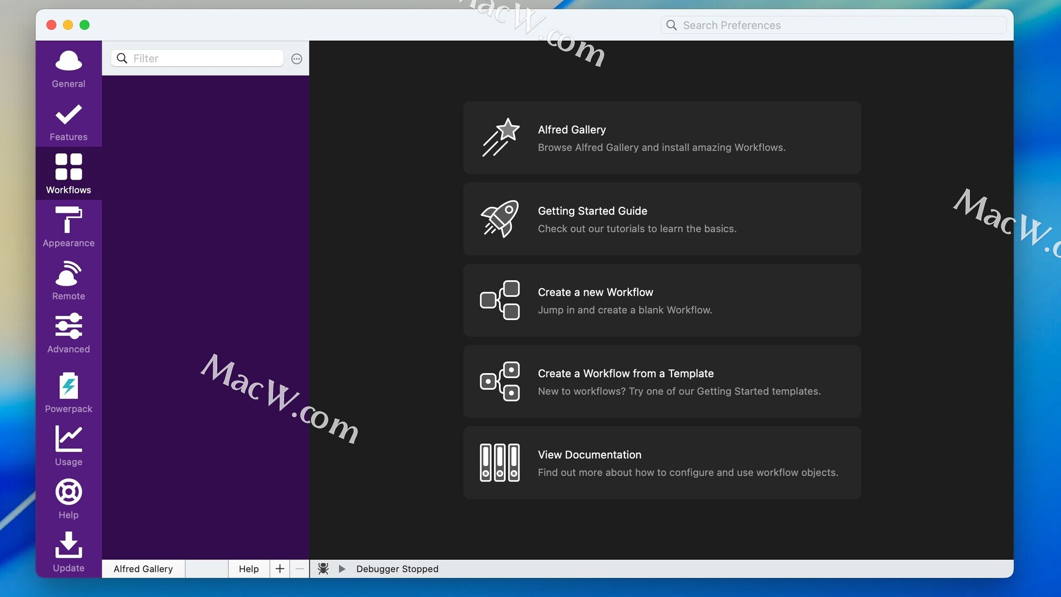Open the General preferences section
1061x597 pixels.
[69, 69]
